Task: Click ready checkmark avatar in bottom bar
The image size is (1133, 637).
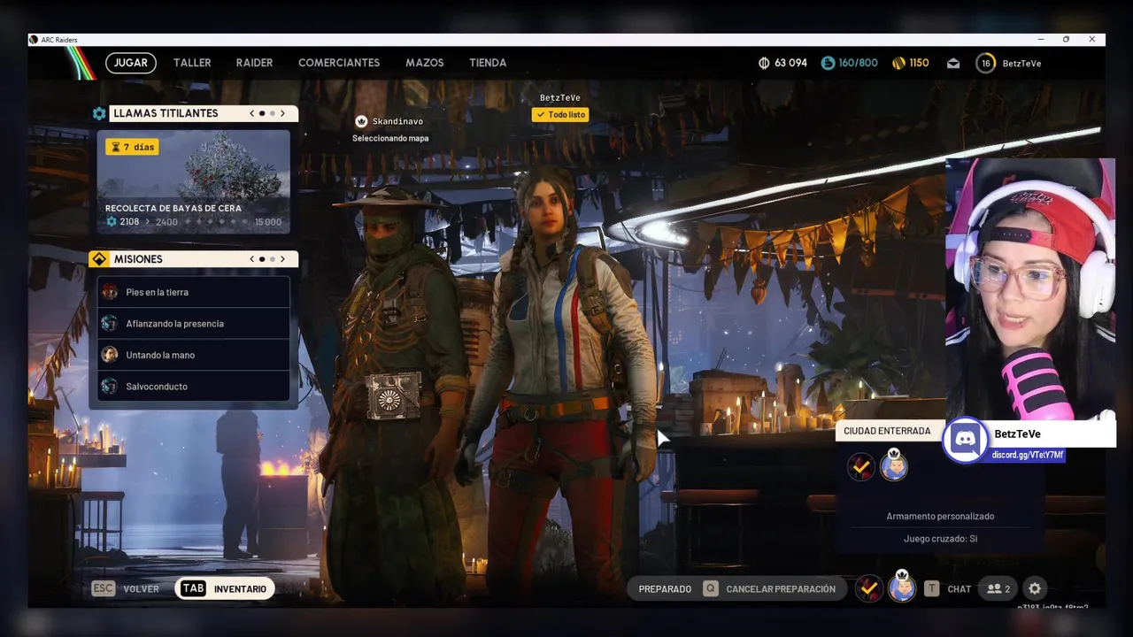Action: (869, 588)
